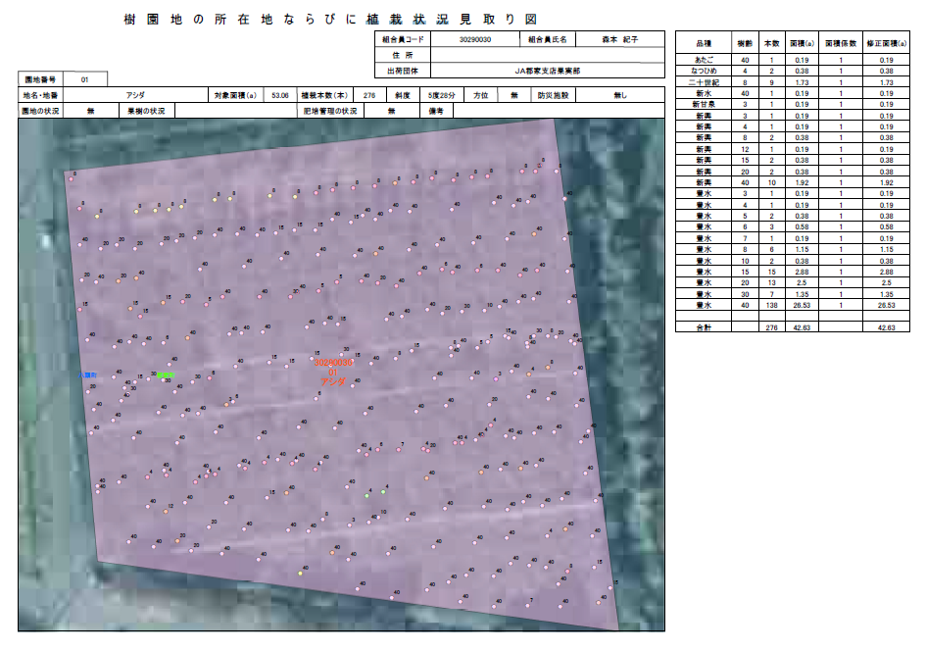926x650 pixels.
Task: Select the 斜度 value 5度28分
Action: (x=440, y=96)
